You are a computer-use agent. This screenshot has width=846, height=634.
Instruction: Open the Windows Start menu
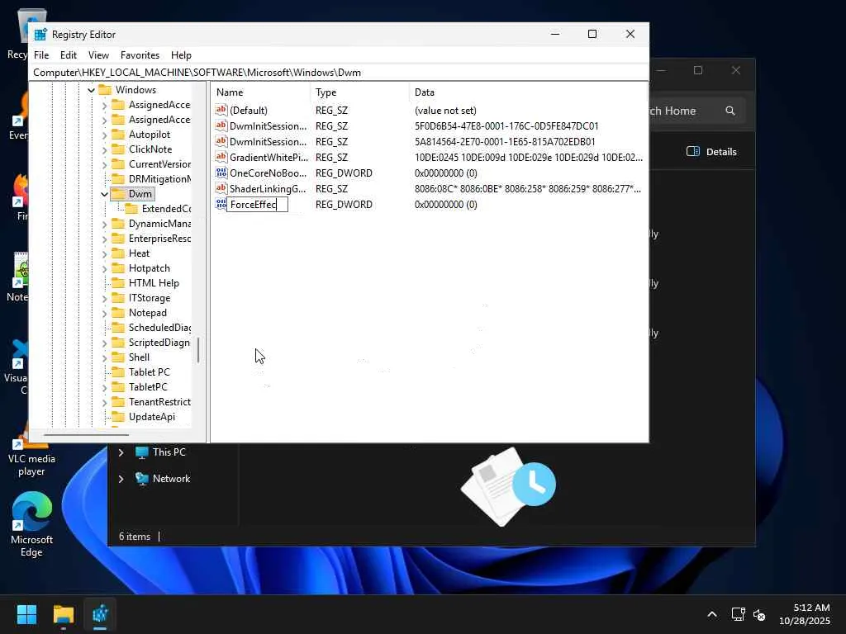pyautogui.click(x=26, y=614)
